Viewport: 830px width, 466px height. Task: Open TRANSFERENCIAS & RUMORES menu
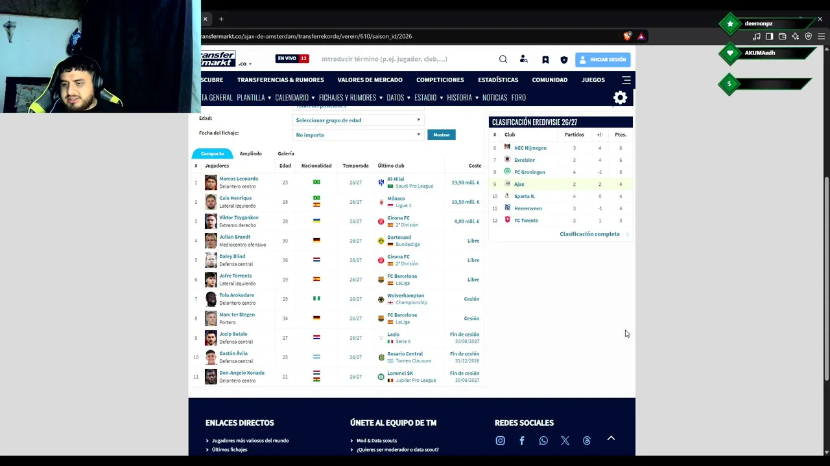[x=280, y=80]
